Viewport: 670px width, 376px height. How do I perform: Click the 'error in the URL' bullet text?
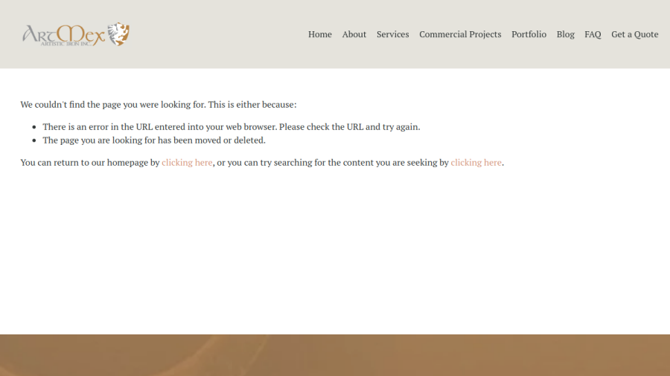pyautogui.click(x=232, y=126)
